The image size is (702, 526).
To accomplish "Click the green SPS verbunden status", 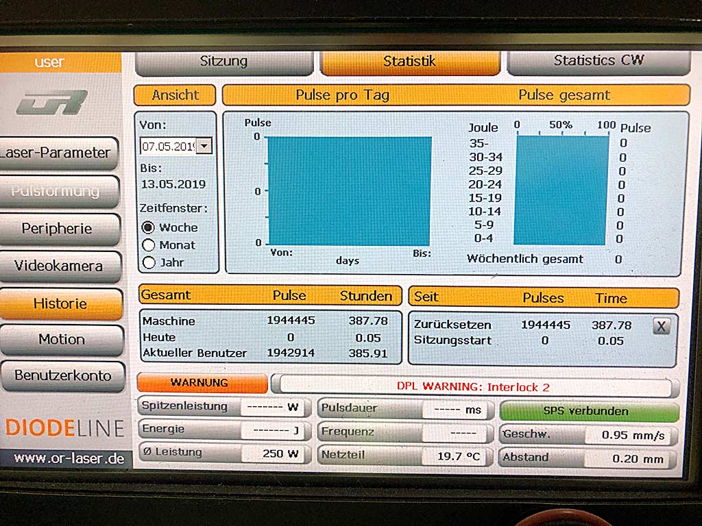I will [590, 411].
